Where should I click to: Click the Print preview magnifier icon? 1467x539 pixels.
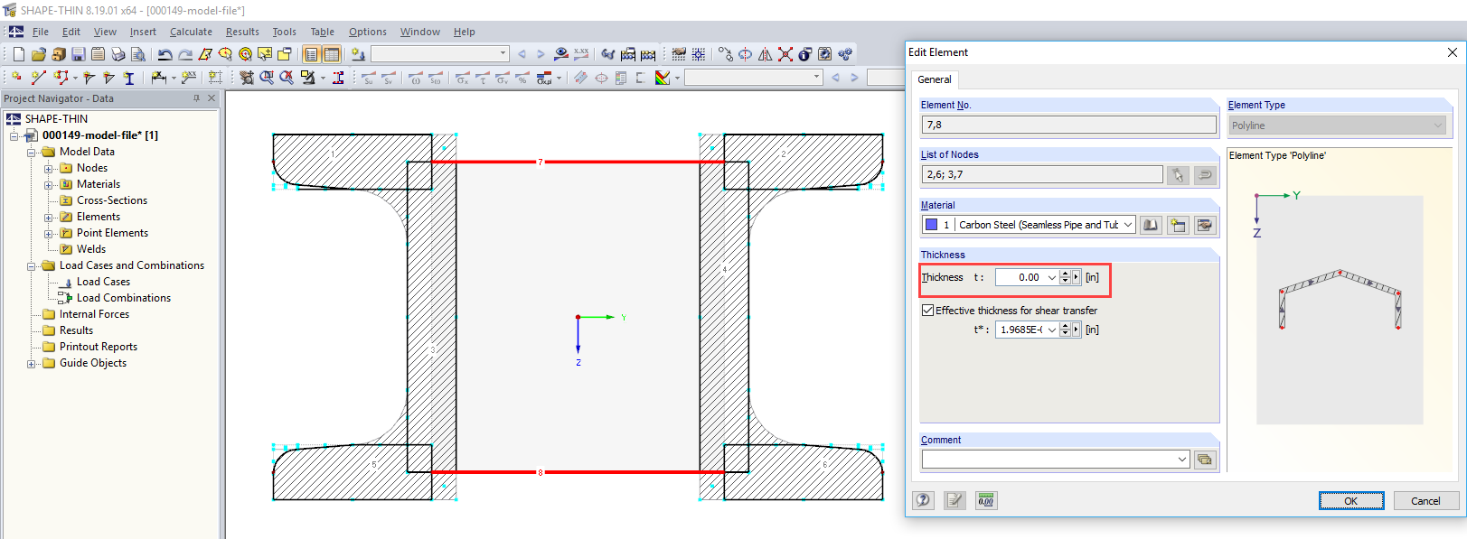point(137,54)
